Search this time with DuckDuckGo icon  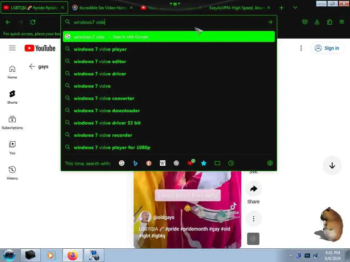click(x=149, y=163)
